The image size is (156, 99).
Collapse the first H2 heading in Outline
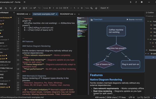tap(148, 21)
